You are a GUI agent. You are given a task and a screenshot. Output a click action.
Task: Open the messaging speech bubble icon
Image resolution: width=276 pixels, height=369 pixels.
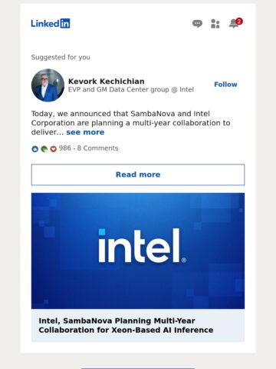[x=197, y=24]
